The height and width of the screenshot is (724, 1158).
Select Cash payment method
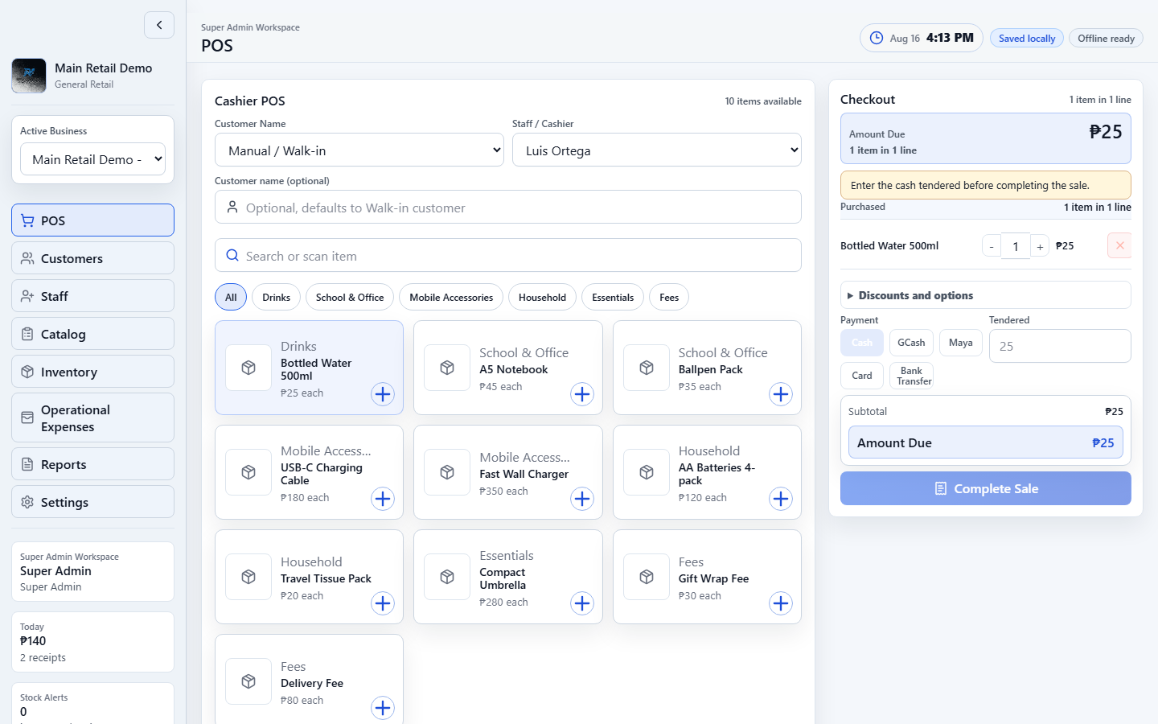coord(862,343)
